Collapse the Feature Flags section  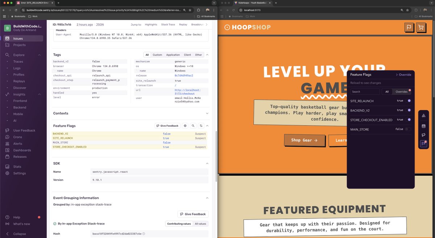click(207, 126)
